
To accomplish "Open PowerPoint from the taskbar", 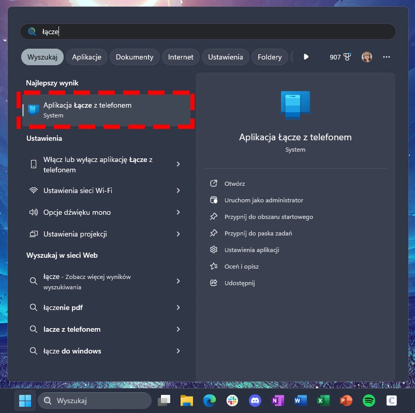I will [346, 401].
